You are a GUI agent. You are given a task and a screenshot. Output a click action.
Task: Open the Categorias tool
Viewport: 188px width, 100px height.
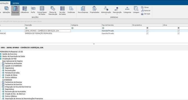127,10
